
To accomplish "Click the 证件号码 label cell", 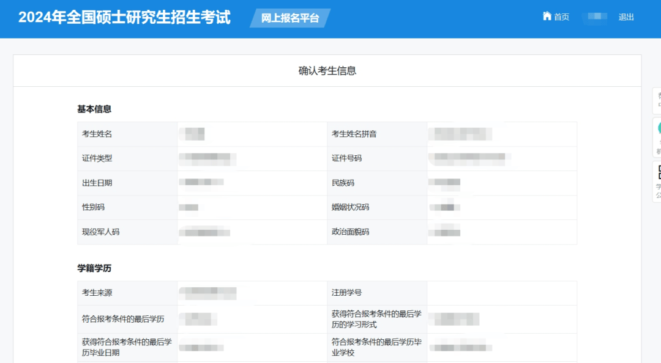I will click(x=346, y=158).
